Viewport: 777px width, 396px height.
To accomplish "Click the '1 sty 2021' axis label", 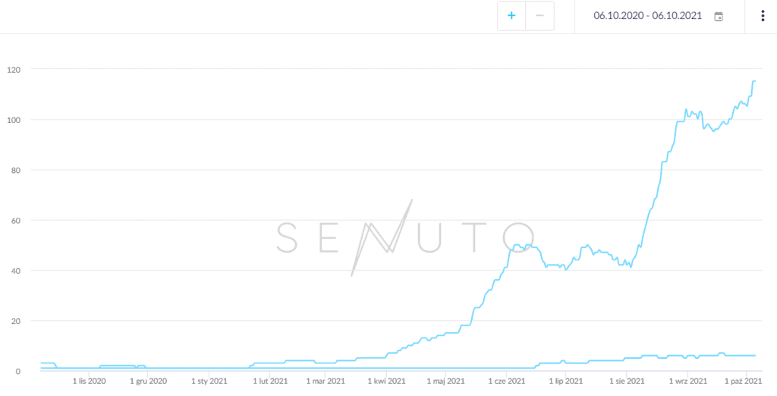I will [x=209, y=382].
